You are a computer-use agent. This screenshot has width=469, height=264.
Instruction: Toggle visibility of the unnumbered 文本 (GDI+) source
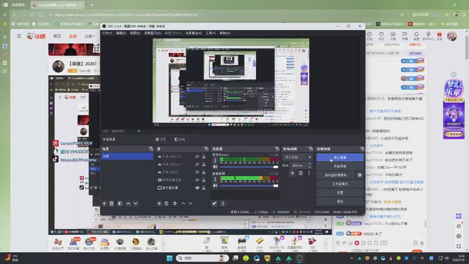[198, 172]
